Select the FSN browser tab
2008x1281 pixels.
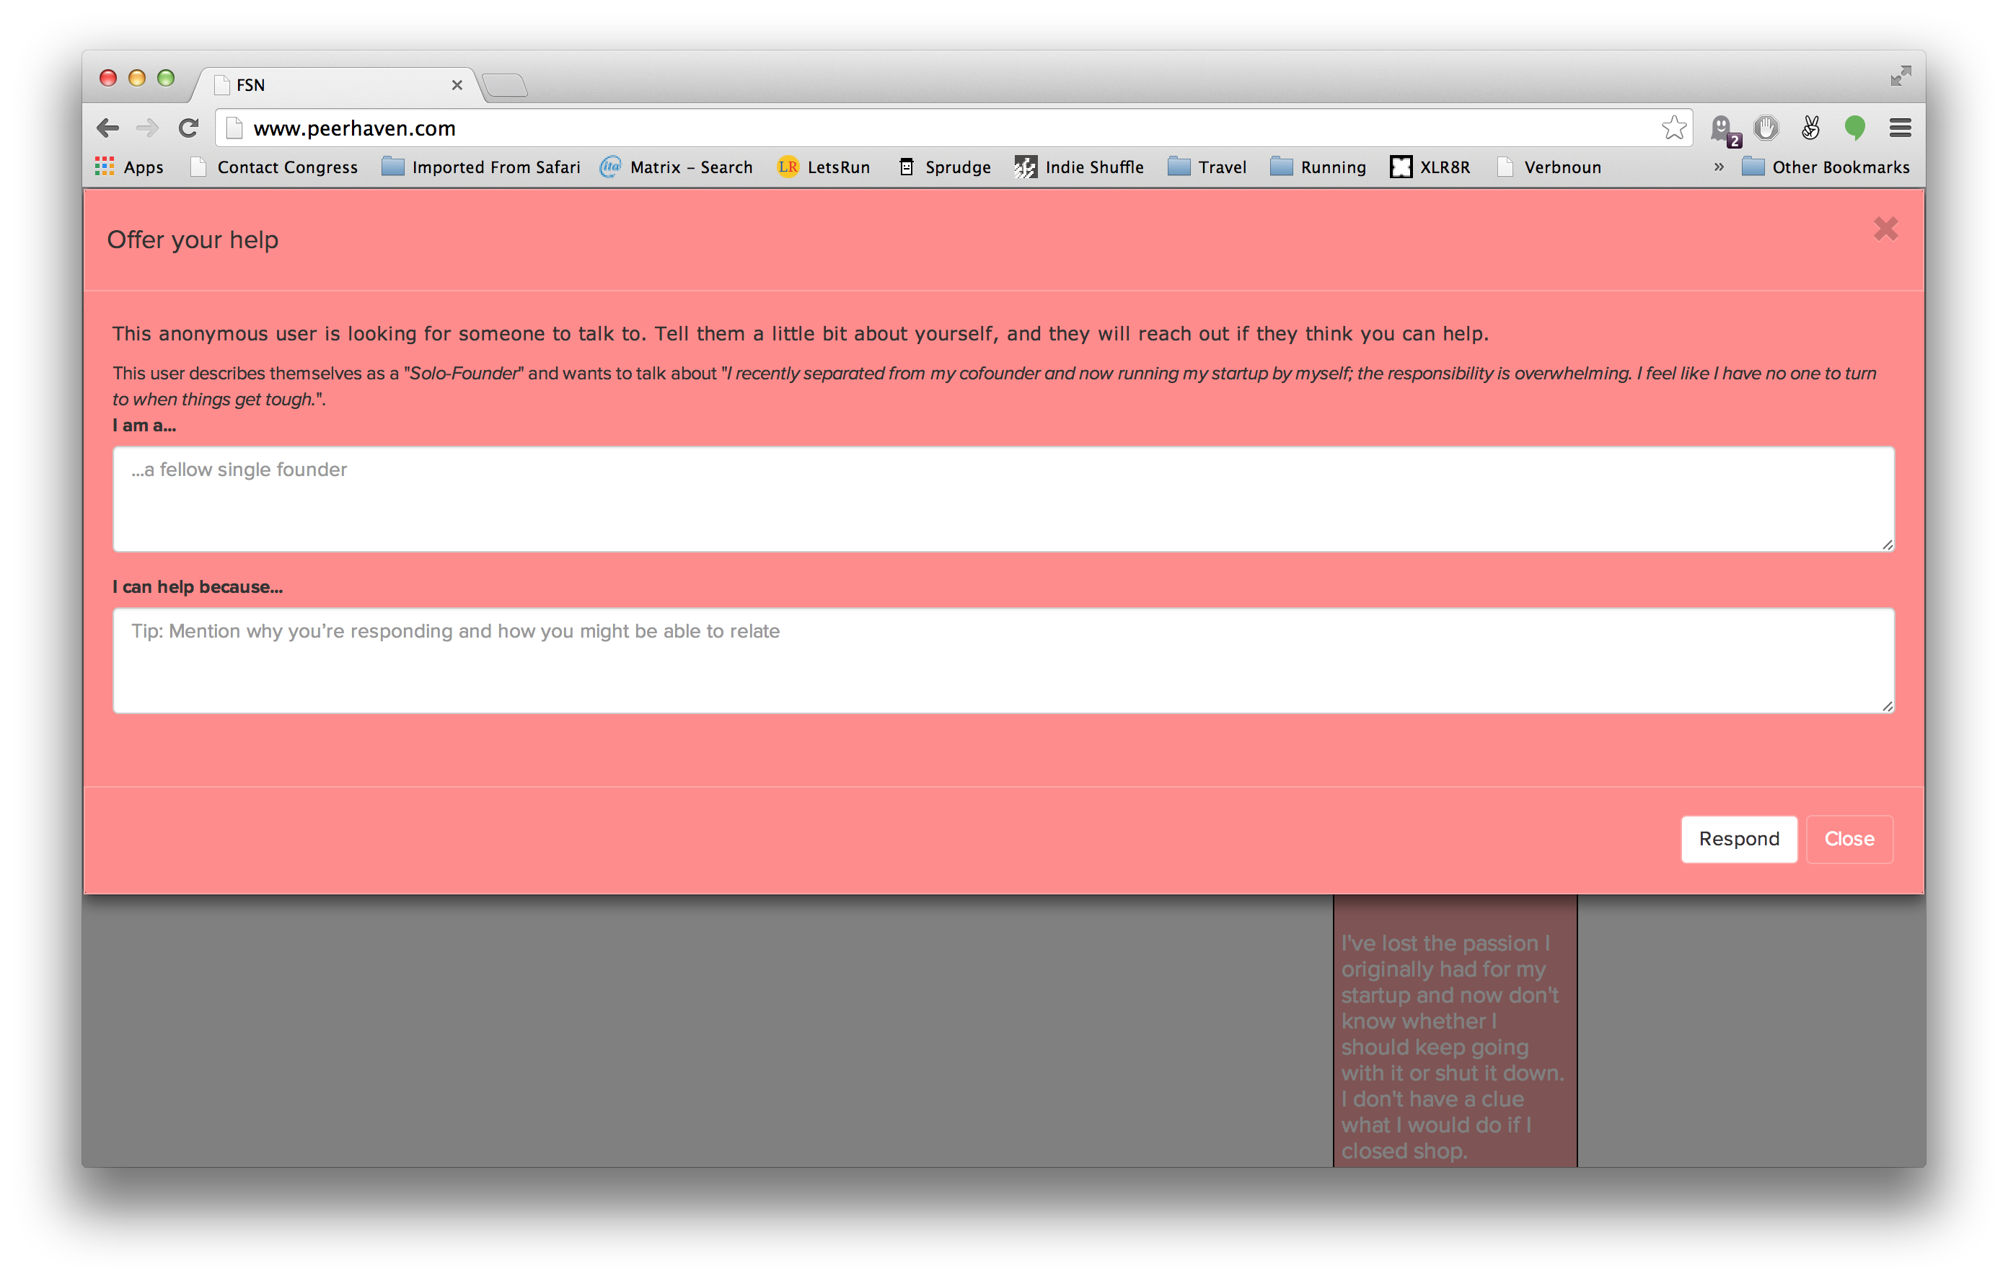[333, 85]
